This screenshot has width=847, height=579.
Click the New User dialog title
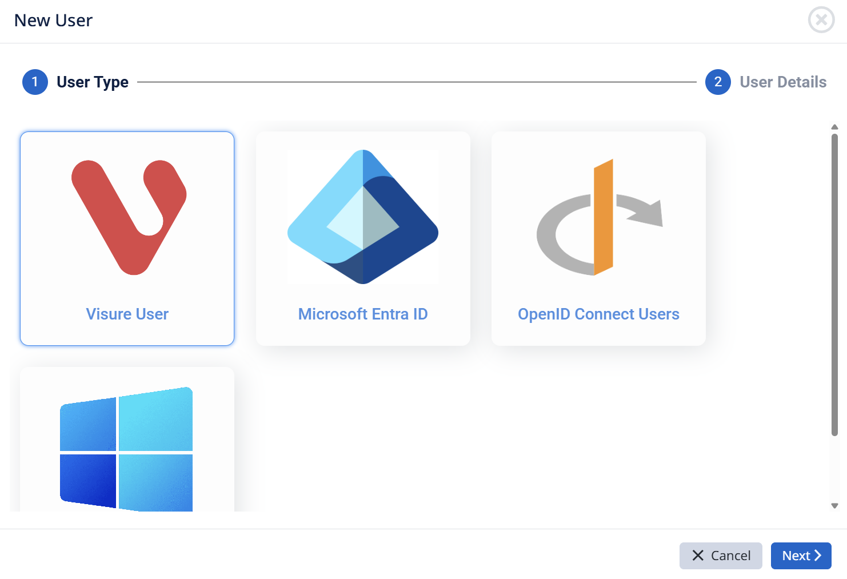coord(53,21)
